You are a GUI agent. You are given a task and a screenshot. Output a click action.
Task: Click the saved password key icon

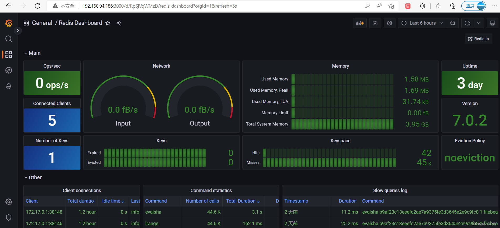tap(367, 6)
